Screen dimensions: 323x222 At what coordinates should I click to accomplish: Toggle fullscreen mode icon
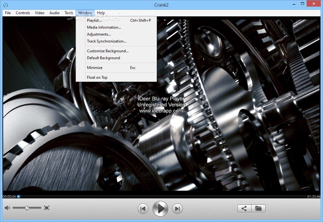(47, 208)
